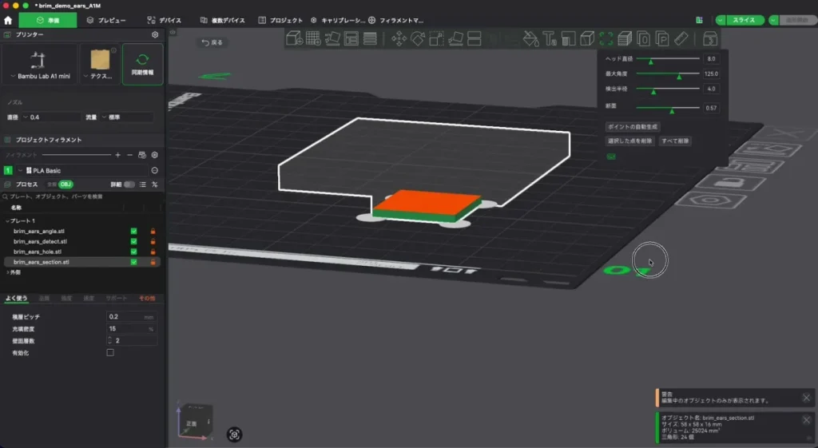Select the Cut tool

(475, 38)
